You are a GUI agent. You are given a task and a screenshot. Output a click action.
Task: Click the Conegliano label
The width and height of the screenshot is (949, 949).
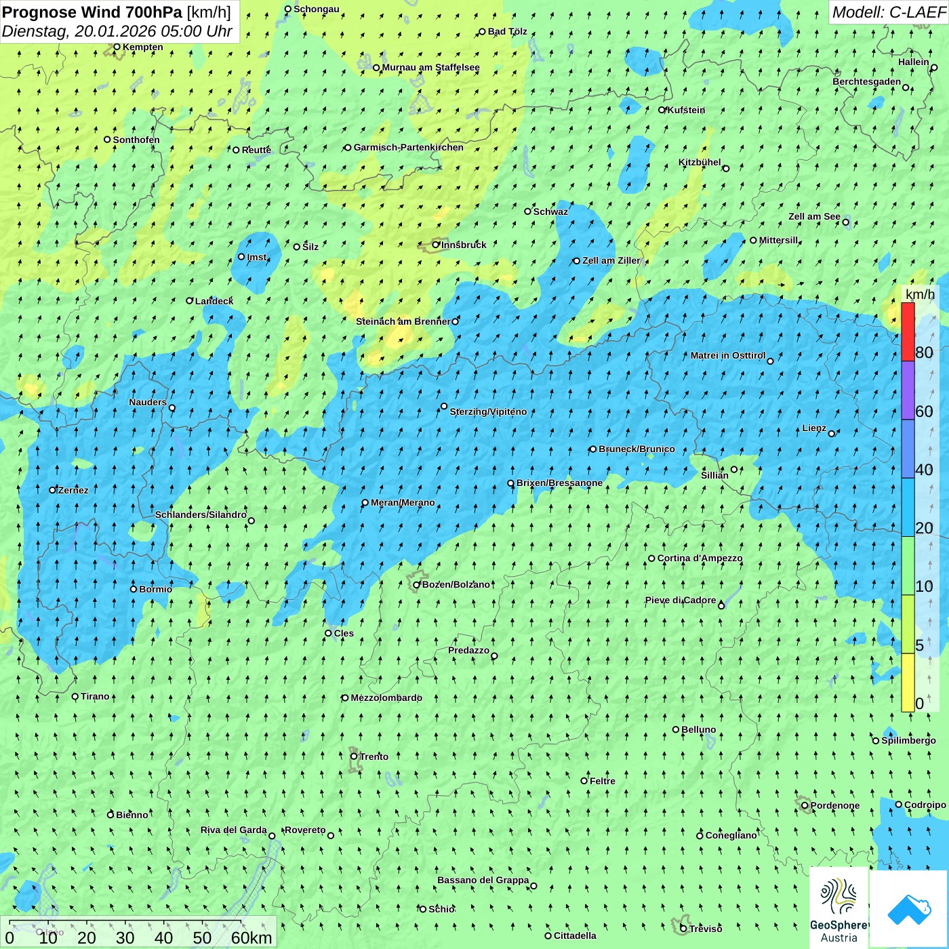pyautogui.click(x=731, y=835)
